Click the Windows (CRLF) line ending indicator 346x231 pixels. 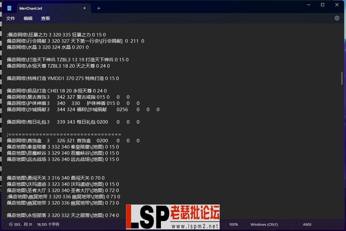pos(264,224)
